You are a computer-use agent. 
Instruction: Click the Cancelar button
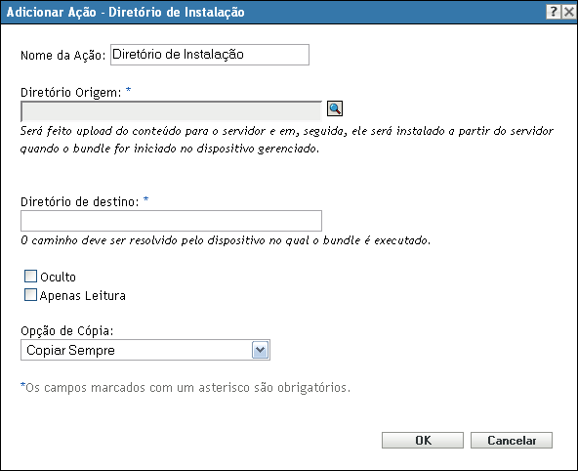click(x=512, y=441)
